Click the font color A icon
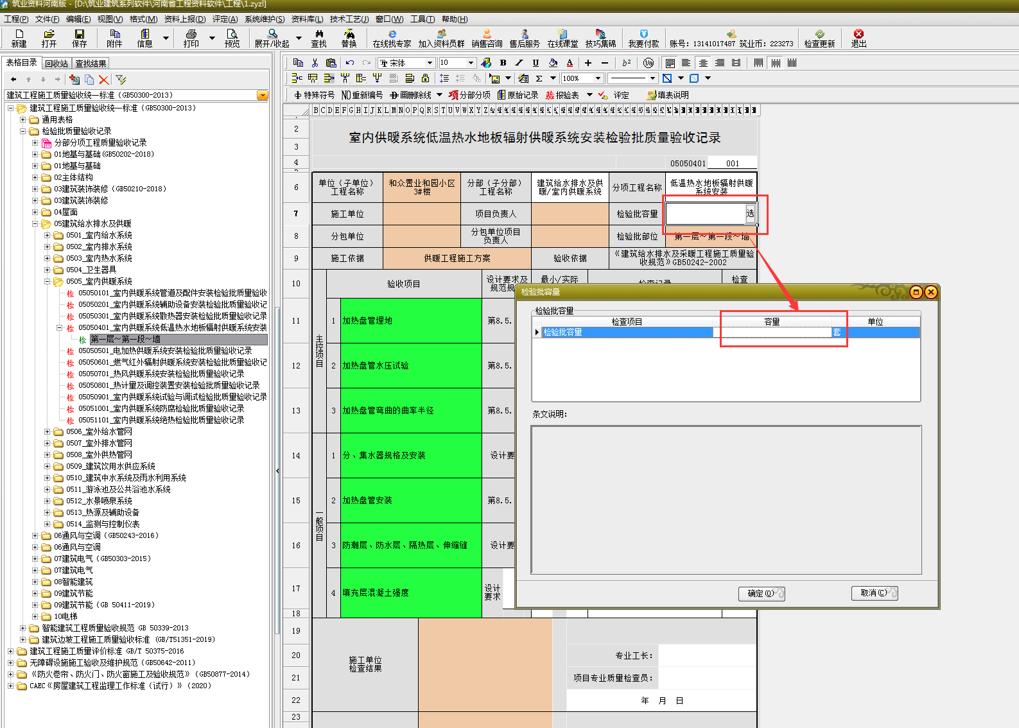1019x728 pixels. coord(570,62)
